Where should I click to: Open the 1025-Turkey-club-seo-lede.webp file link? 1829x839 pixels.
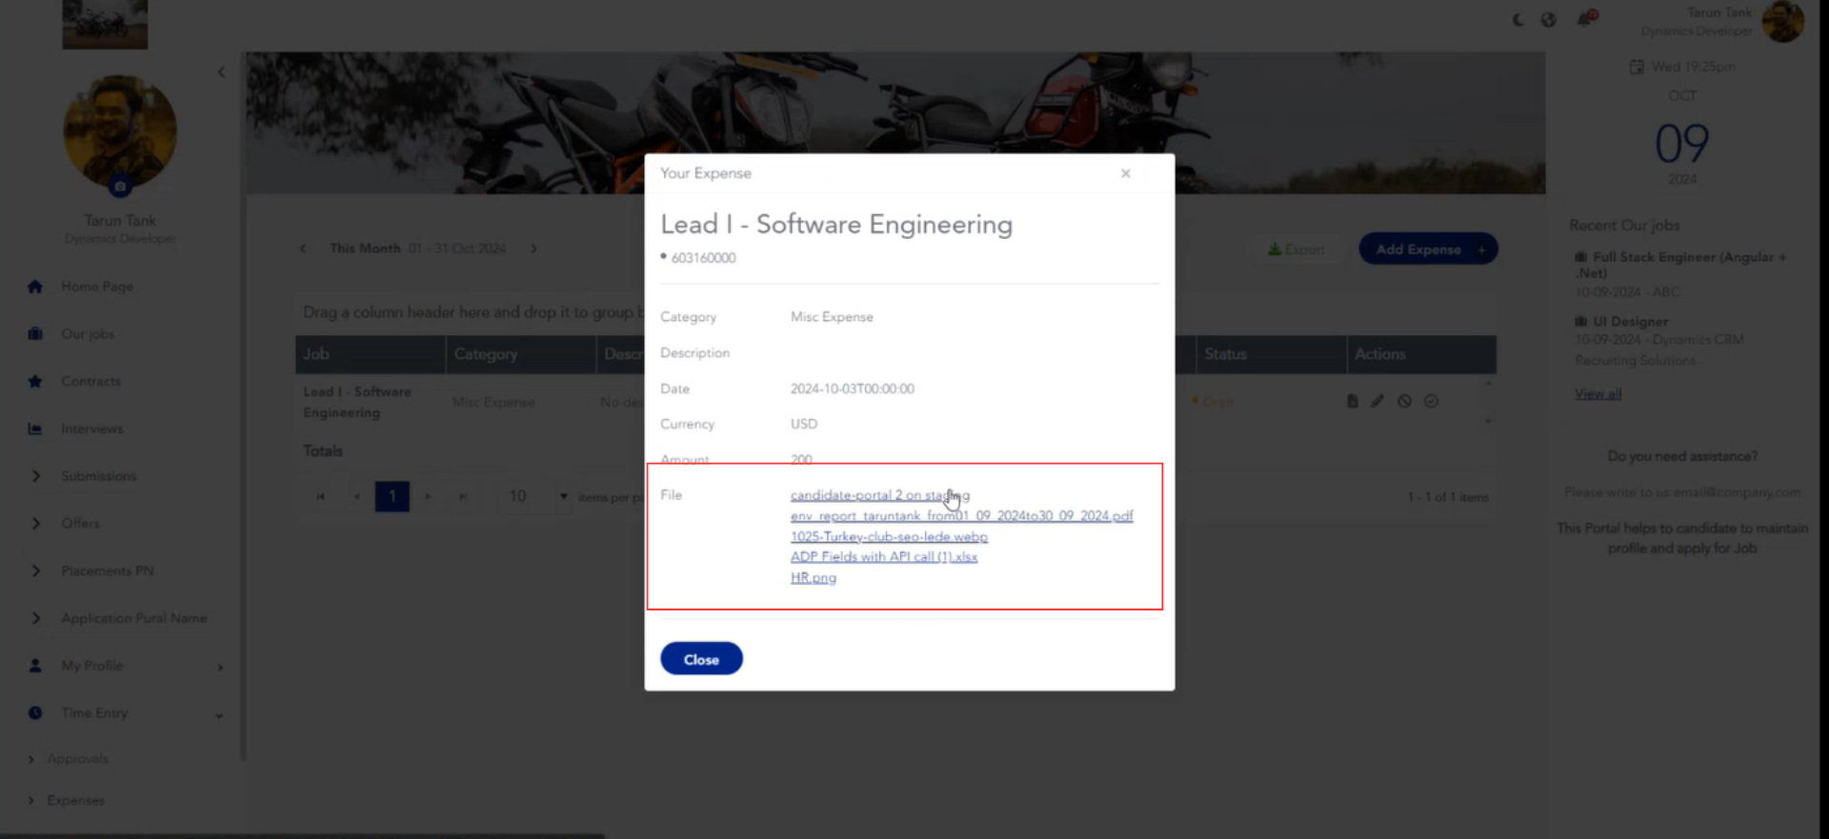click(x=889, y=537)
